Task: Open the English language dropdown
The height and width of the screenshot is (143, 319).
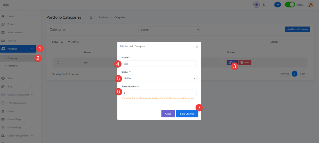Action: coord(169,30)
